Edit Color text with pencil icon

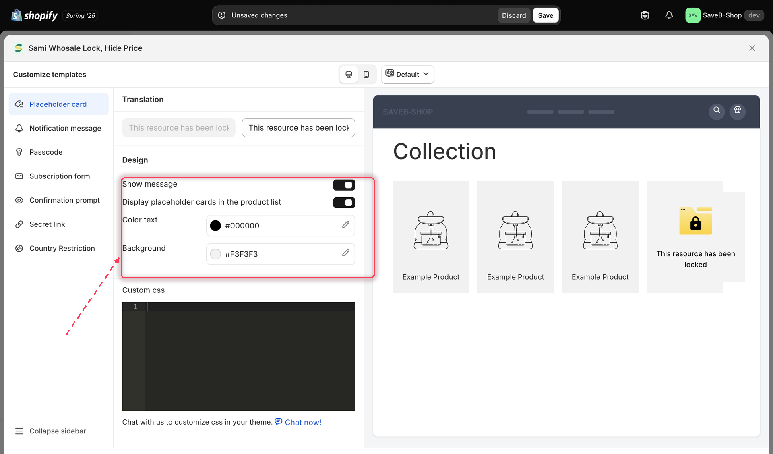tap(346, 225)
